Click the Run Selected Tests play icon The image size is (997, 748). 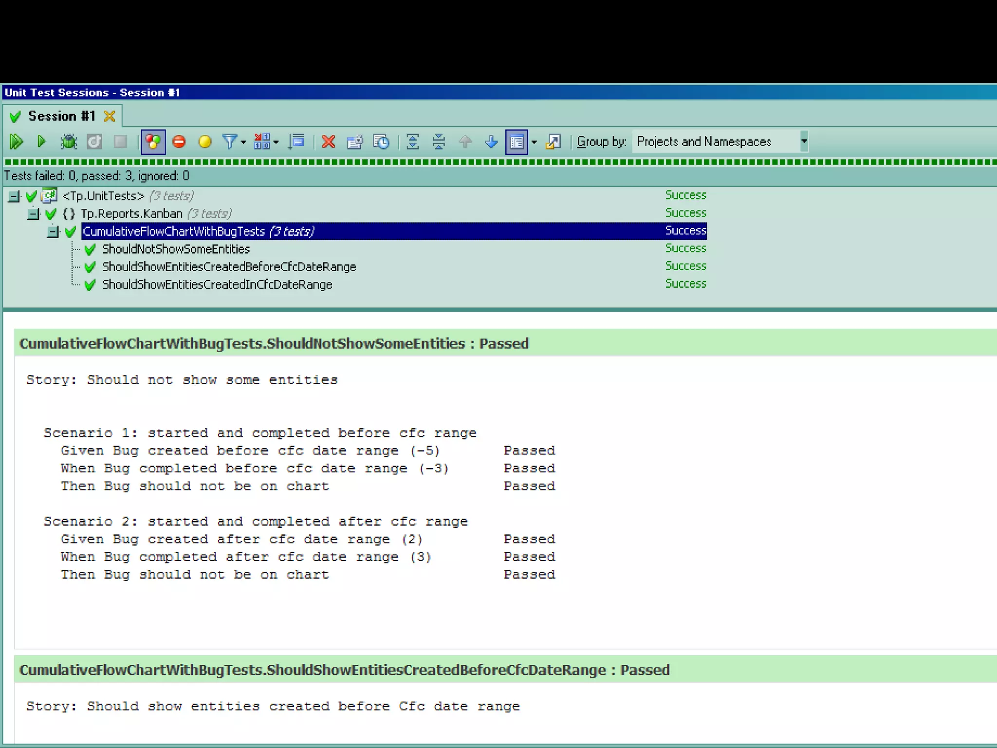[41, 142]
